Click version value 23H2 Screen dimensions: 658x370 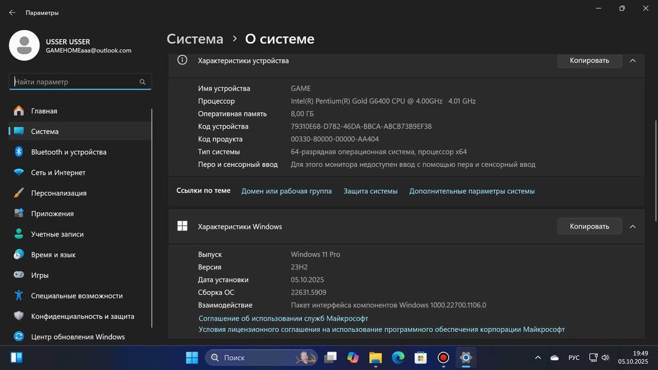(299, 267)
